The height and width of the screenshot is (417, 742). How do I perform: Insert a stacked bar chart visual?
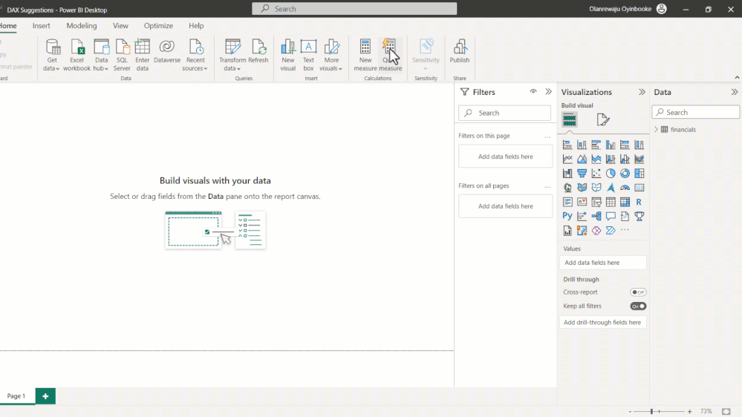[x=567, y=145]
